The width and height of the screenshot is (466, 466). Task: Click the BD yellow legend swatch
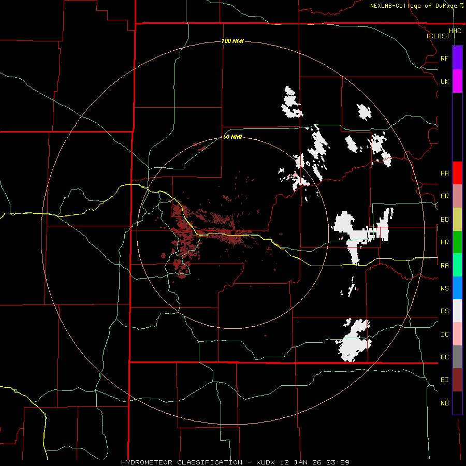[x=457, y=220]
